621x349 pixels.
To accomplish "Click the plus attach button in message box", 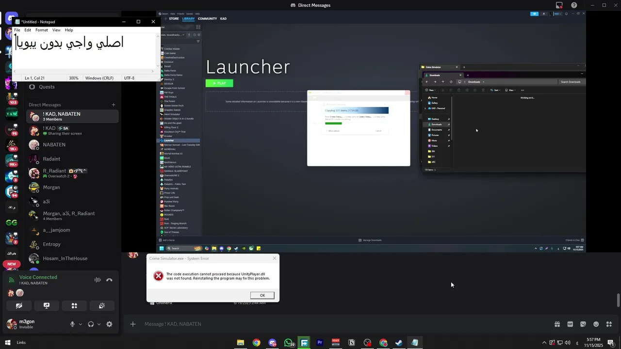I will coord(133,324).
